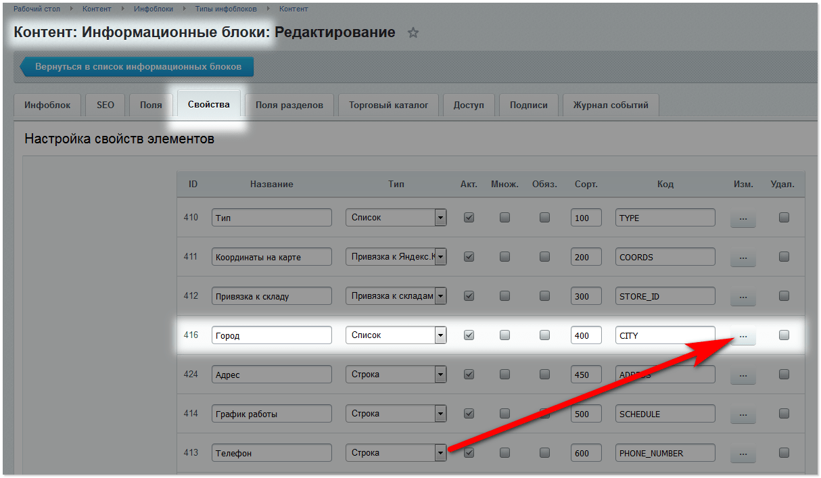Enable required checkbox for Город row
Screen dimensions: 821x478
544,335
